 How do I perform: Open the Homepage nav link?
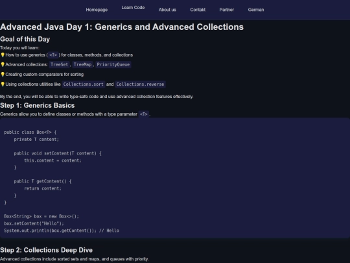tap(97, 10)
